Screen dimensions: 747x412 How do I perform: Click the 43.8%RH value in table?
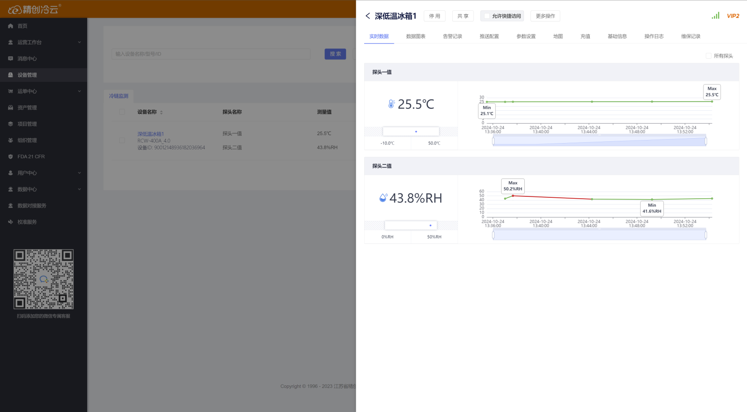pyautogui.click(x=327, y=148)
